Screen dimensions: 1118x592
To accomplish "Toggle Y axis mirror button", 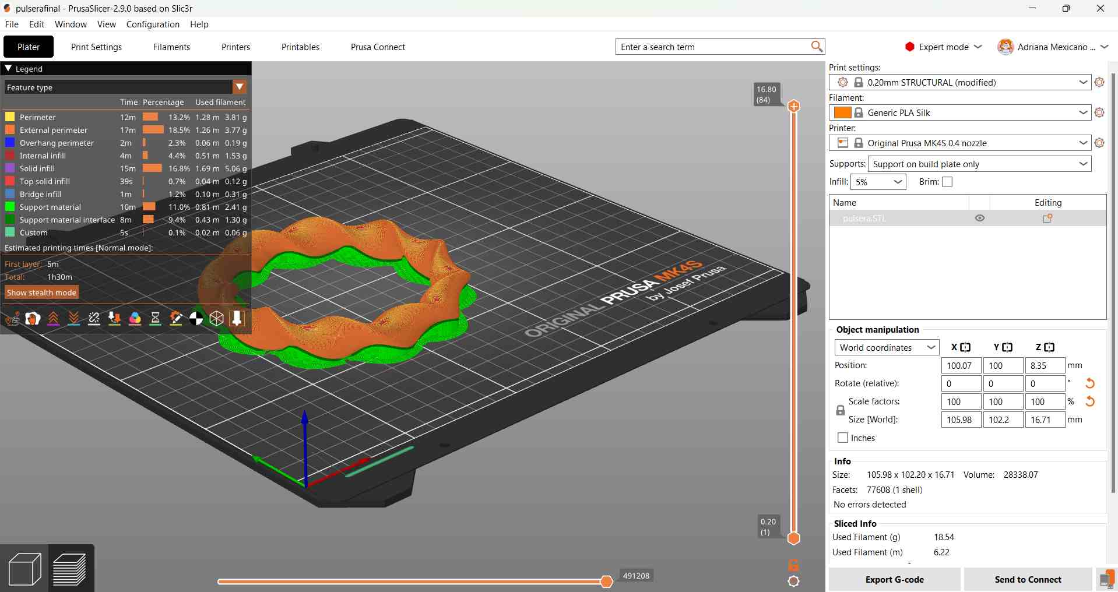I will point(1007,347).
